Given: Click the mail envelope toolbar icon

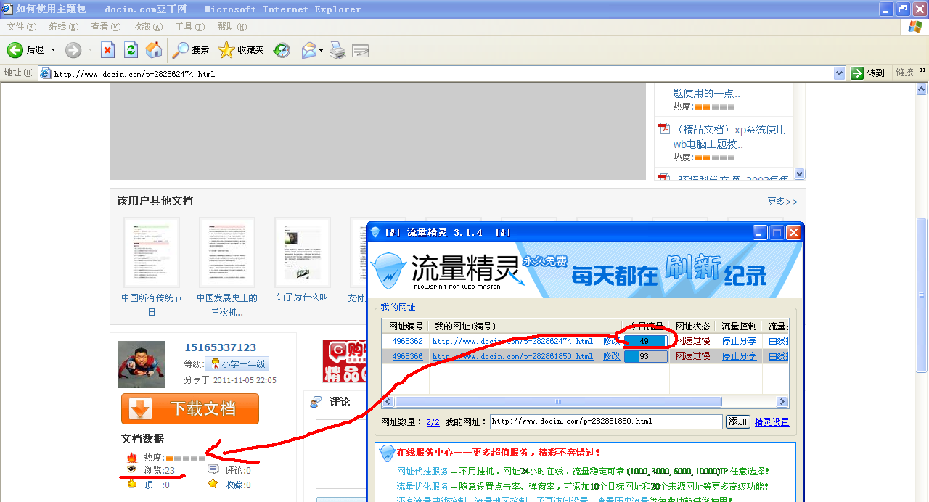Looking at the screenshot, I should pyautogui.click(x=309, y=50).
